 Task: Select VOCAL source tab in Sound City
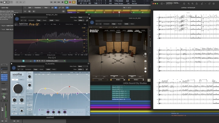[124, 30]
